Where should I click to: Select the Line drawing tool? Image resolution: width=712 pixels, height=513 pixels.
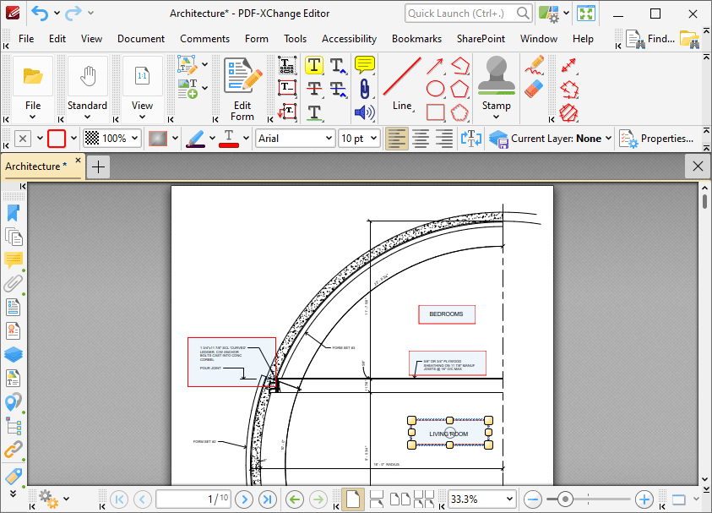402,85
